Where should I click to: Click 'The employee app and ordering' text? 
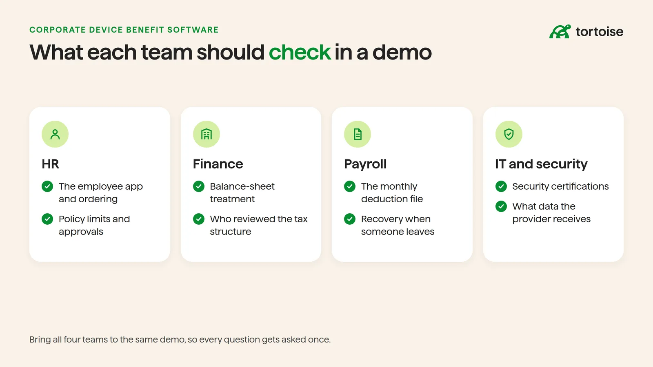(101, 192)
